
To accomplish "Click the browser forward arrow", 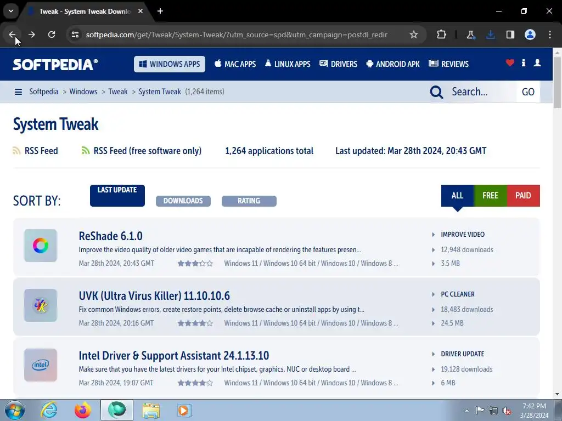I will coord(32,35).
